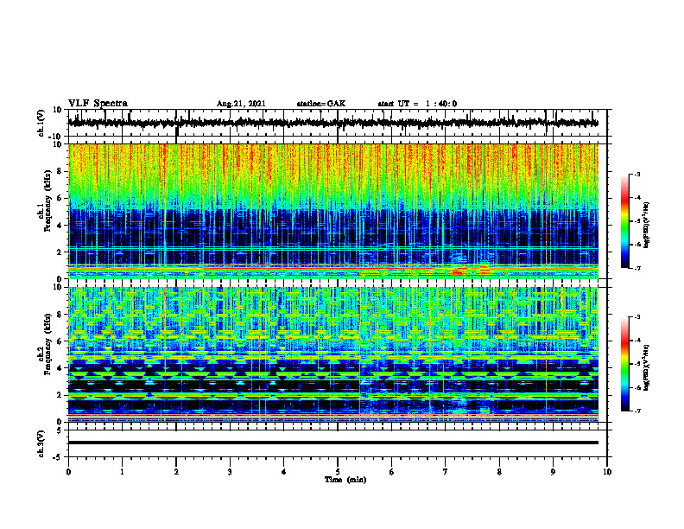Click the ch.3 flat black line trace

pos(332,443)
